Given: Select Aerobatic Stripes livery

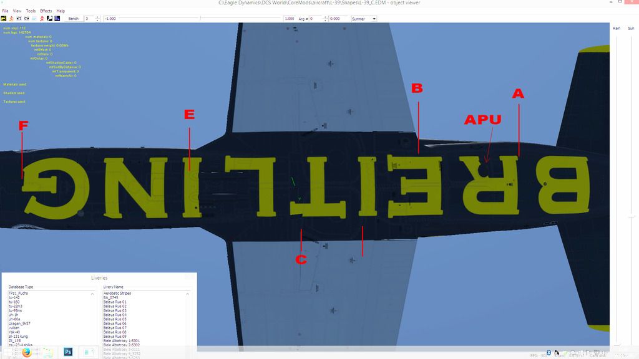Looking at the screenshot, I should click(117, 293).
